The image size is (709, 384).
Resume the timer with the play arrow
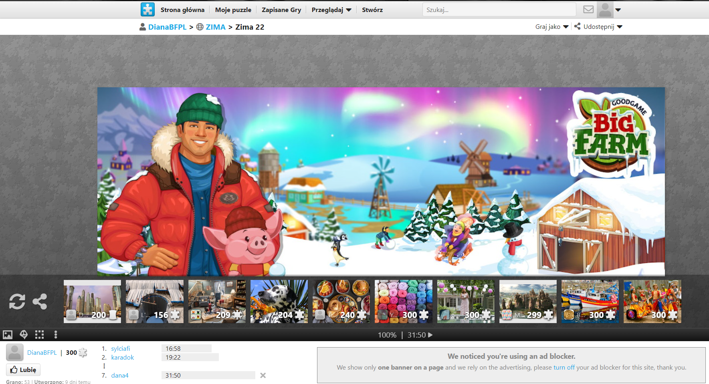point(430,335)
